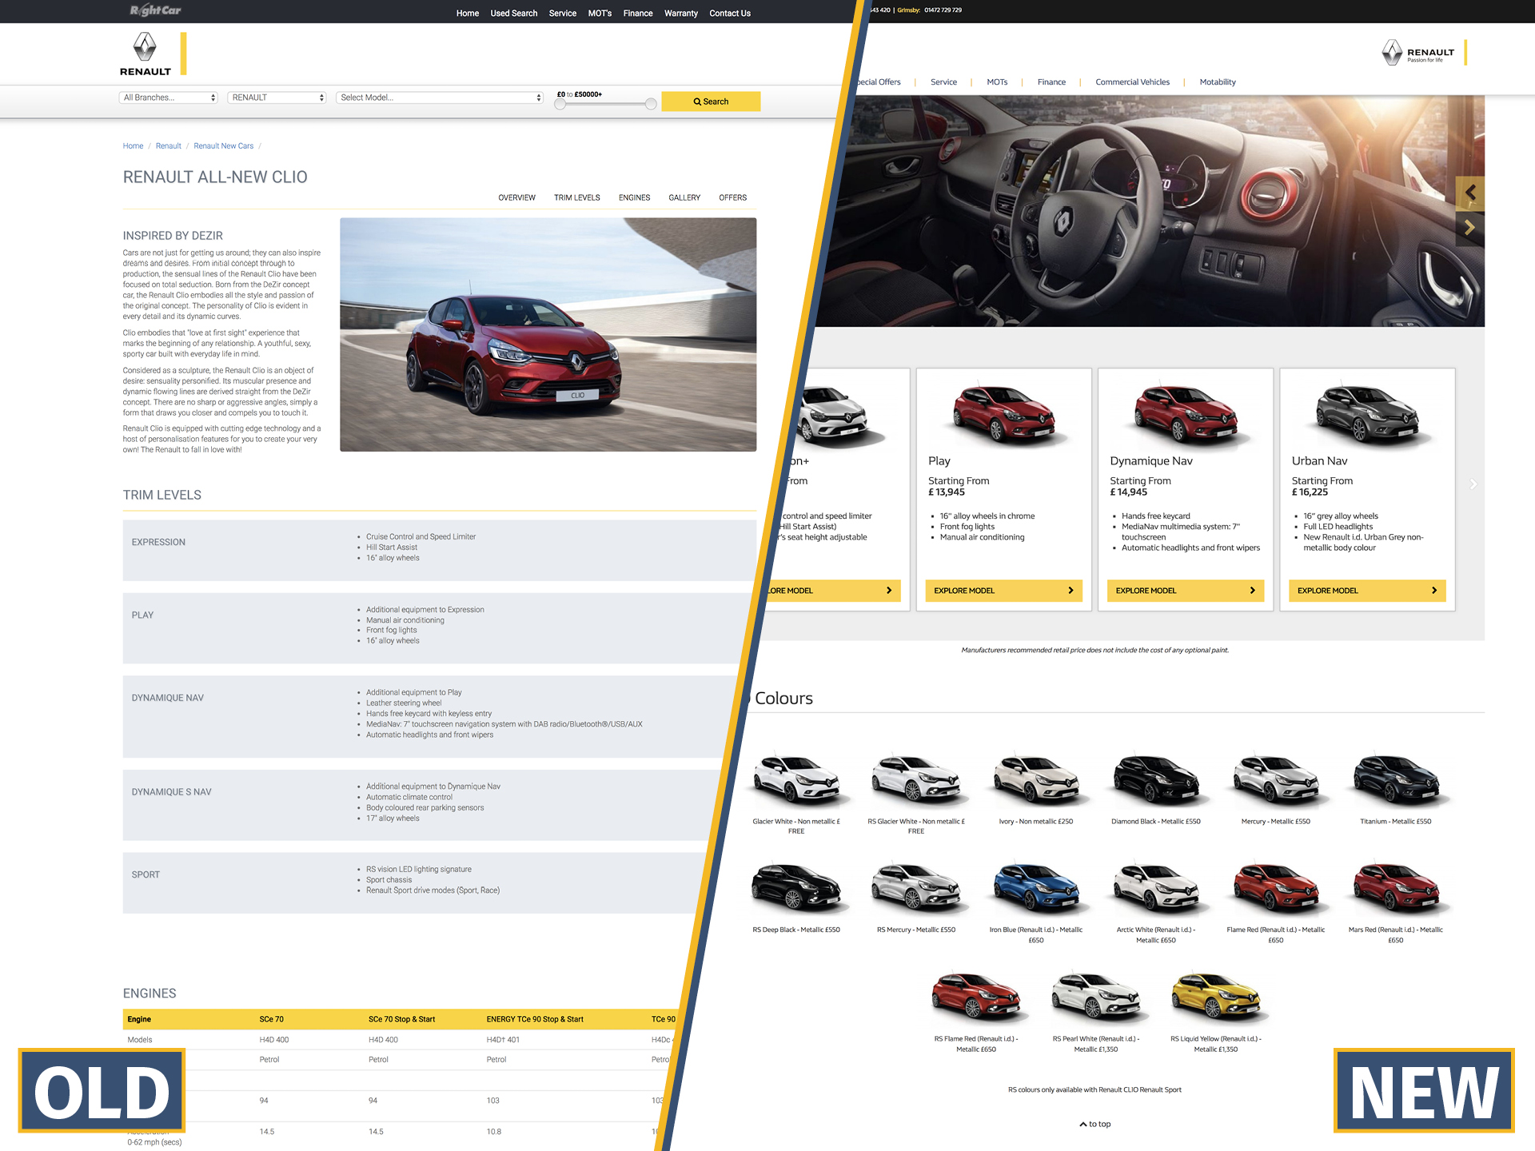This screenshot has width=1535, height=1151.
Task: Switch to the GALLERY tab
Action: (x=684, y=197)
